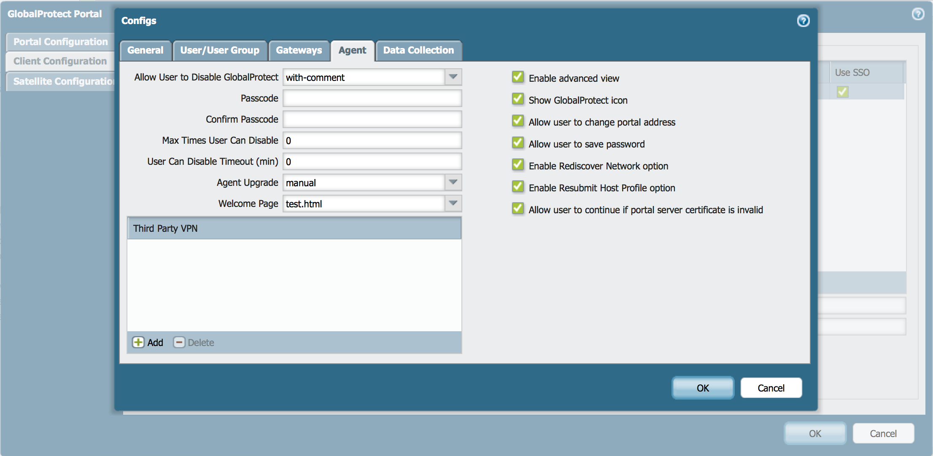Toggle Enable Rediscover Network option
This screenshot has height=456, width=933.
tap(518, 165)
